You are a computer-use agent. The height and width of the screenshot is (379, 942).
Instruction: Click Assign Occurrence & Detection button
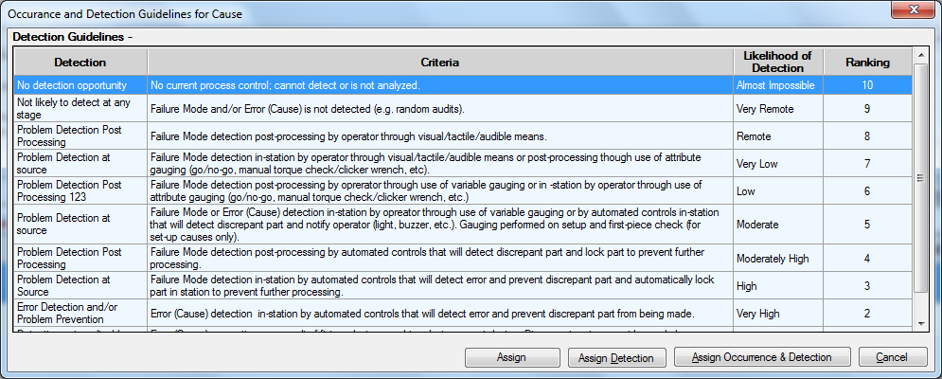[761, 357]
